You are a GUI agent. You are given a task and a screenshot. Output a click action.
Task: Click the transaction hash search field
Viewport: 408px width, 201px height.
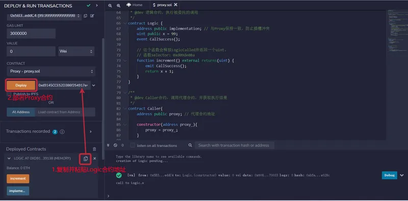coord(235,145)
